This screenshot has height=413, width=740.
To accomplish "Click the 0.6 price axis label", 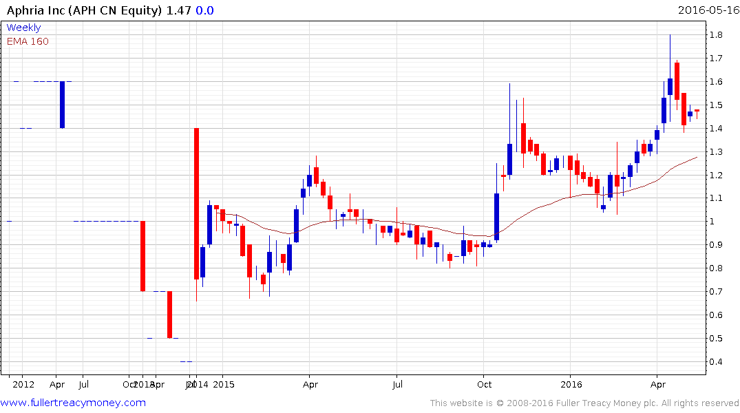I will 716,315.
